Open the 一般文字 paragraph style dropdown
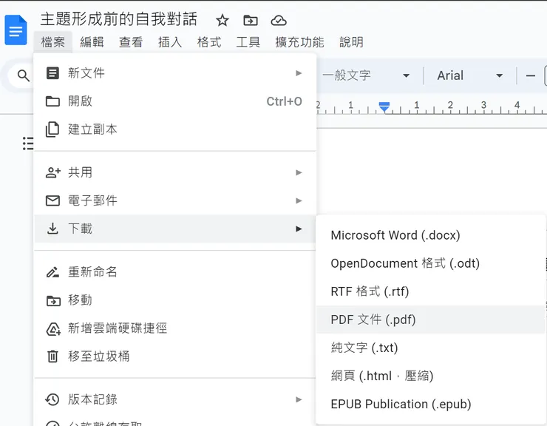 coord(366,75)
